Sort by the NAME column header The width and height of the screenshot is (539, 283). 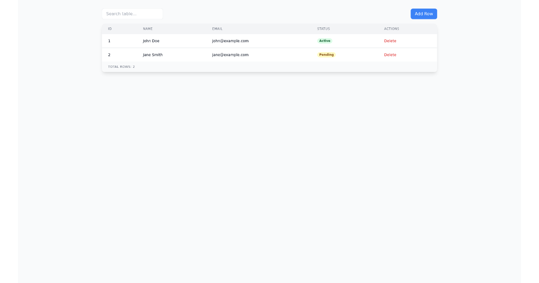[x=147, y=28]
